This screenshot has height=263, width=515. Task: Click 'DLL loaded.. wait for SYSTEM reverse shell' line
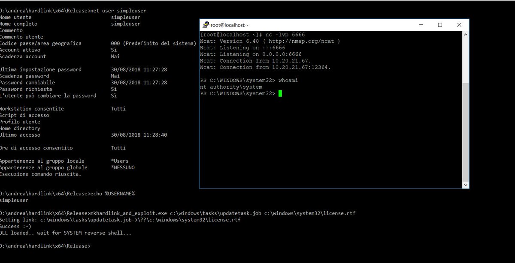pos(66,233)
